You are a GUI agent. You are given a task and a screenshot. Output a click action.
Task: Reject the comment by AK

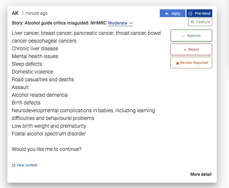[x=191, y=50]
